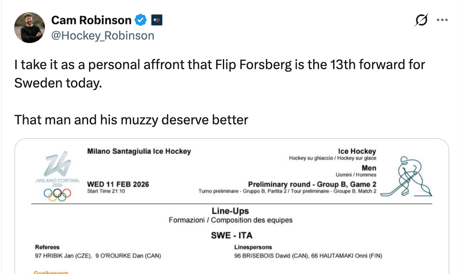Image resolution: width=462 pixels, height=274 pixels.
Task: Click the Line-Ups heading in the image
Action: pyautogui.click(x=230, y=211)
